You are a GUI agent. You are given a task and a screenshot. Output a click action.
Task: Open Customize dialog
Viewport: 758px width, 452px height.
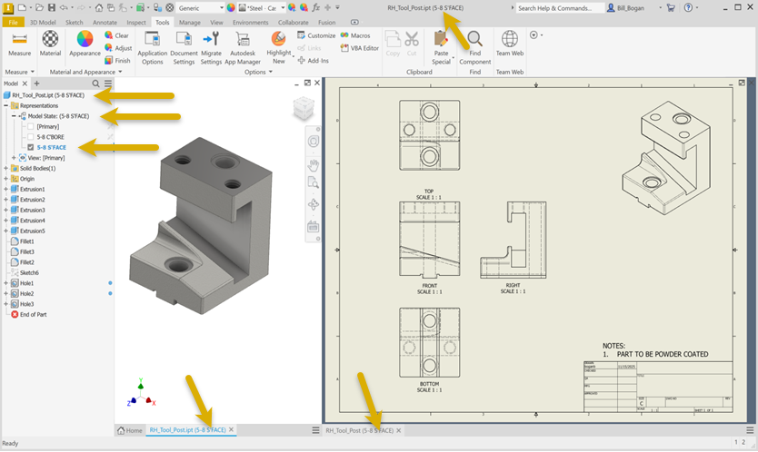[x=316, y=35]
